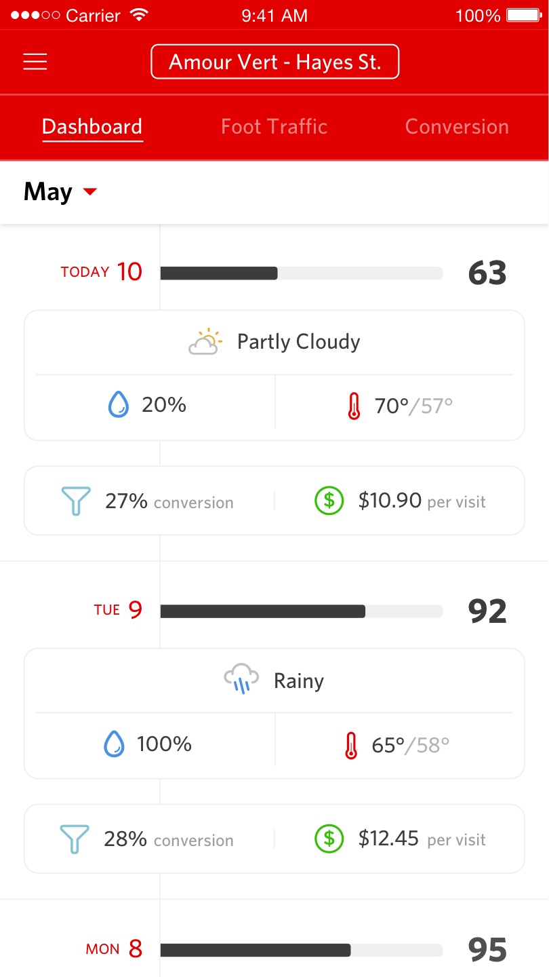
Task: Switch to the Foot Traffic tab
Action: pos(274,127)
